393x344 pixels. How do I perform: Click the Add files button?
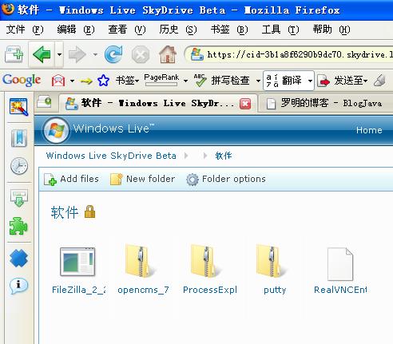[x=71, y=179]
